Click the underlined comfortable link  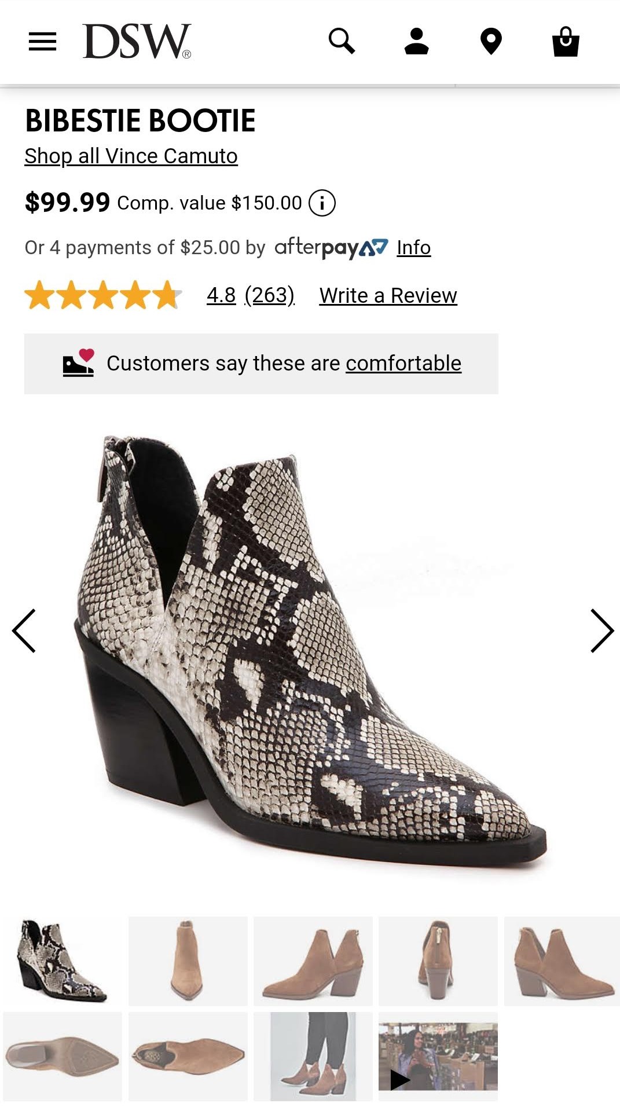[403, 364]
